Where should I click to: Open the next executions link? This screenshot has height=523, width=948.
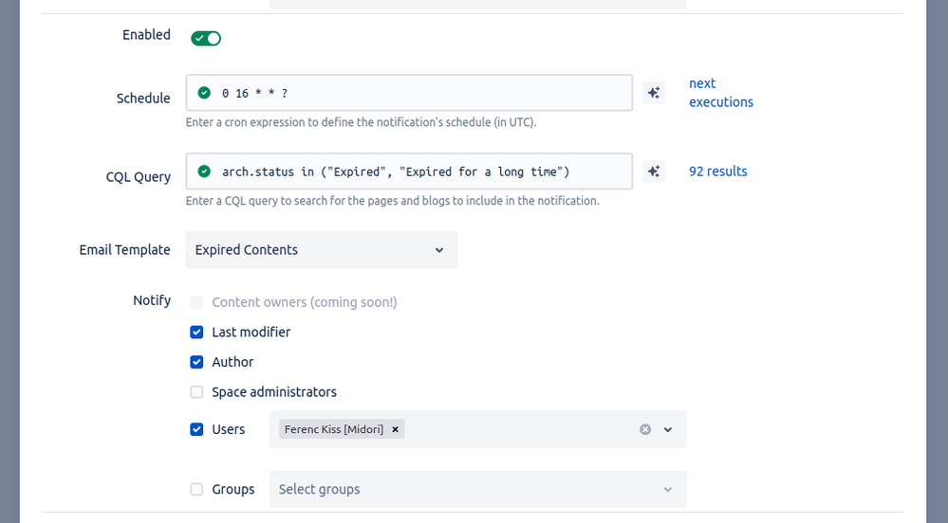[720, 93]
